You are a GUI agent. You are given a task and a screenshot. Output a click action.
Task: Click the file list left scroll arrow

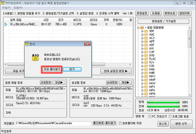(x=5, y=64)
